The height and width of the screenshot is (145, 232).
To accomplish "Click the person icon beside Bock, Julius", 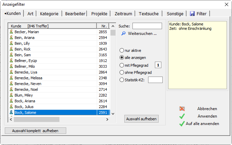I will 11,106.
